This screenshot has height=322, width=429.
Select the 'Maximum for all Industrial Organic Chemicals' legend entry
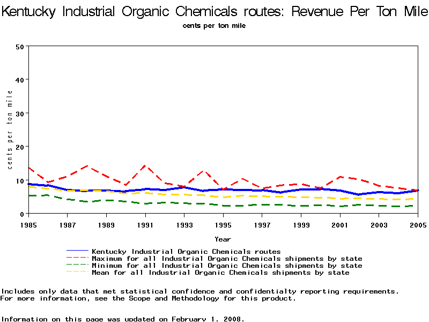(x=227, y=259)
